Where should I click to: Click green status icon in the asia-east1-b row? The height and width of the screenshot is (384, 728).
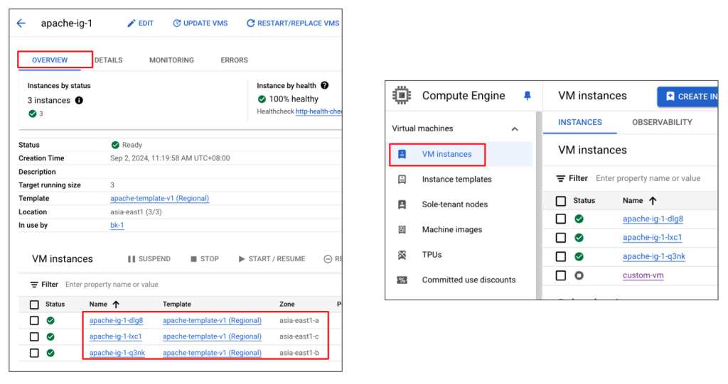pyautogui.click(x=50, y=353)
